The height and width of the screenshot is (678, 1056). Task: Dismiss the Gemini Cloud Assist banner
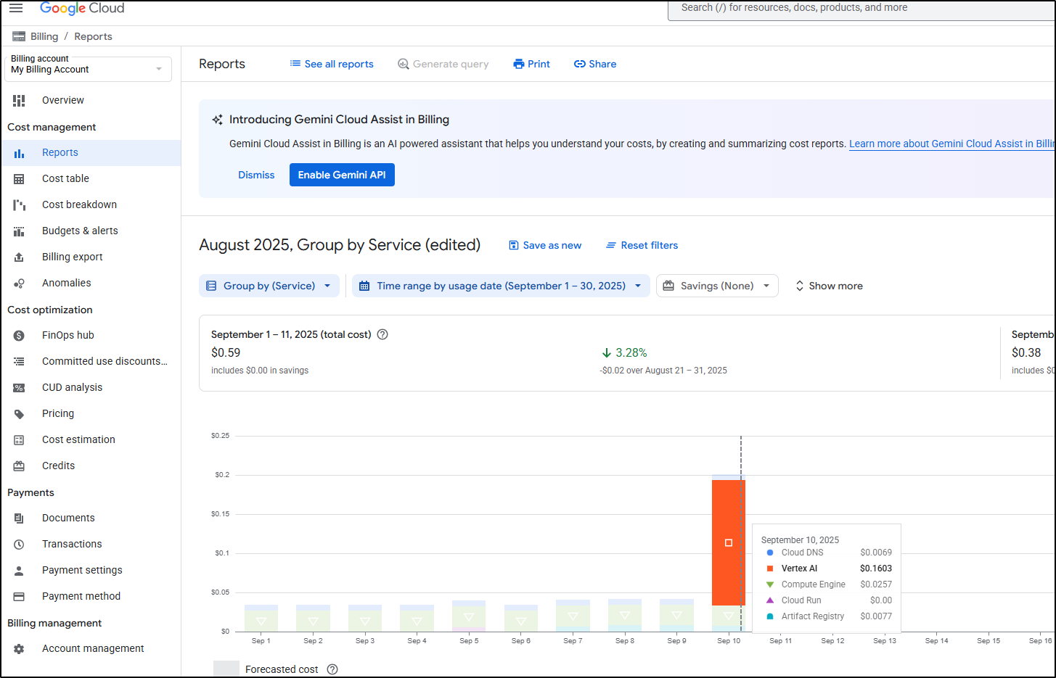click(256, 175)
